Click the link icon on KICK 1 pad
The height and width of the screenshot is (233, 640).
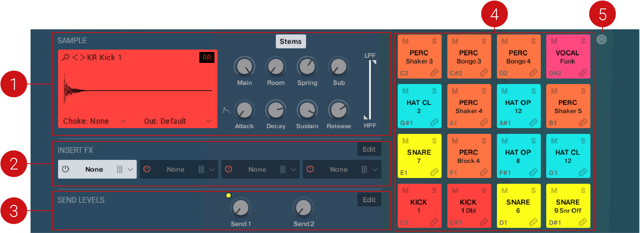[x=434, y=222]
